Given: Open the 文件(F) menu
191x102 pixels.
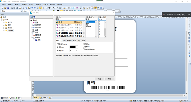Looking at the screenshot, I should (4, 5).
